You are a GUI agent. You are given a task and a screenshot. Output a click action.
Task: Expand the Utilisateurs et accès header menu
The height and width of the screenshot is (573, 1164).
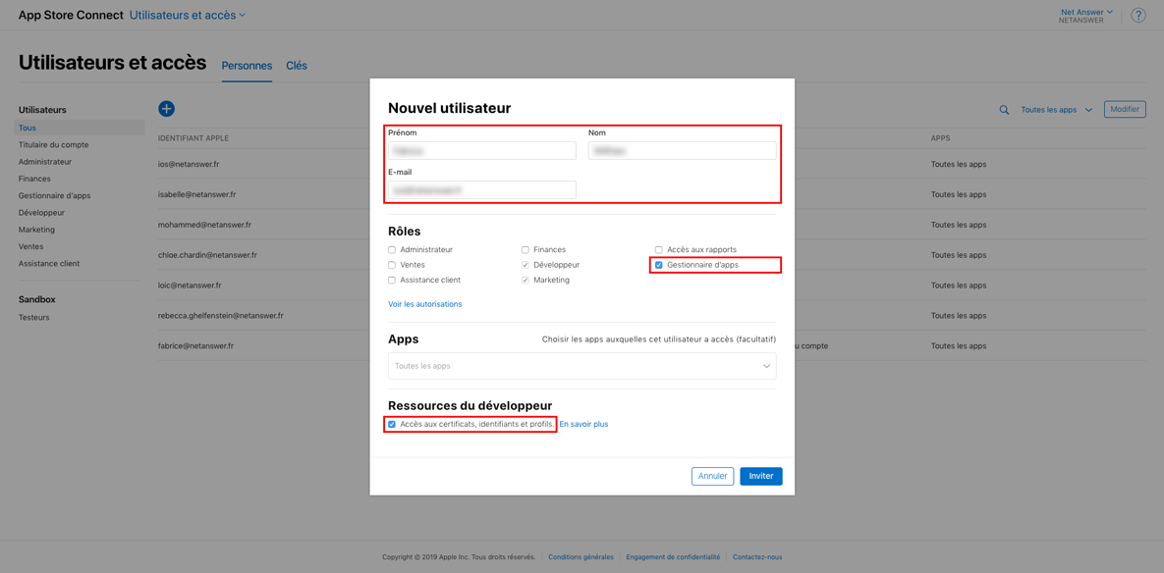187,15
